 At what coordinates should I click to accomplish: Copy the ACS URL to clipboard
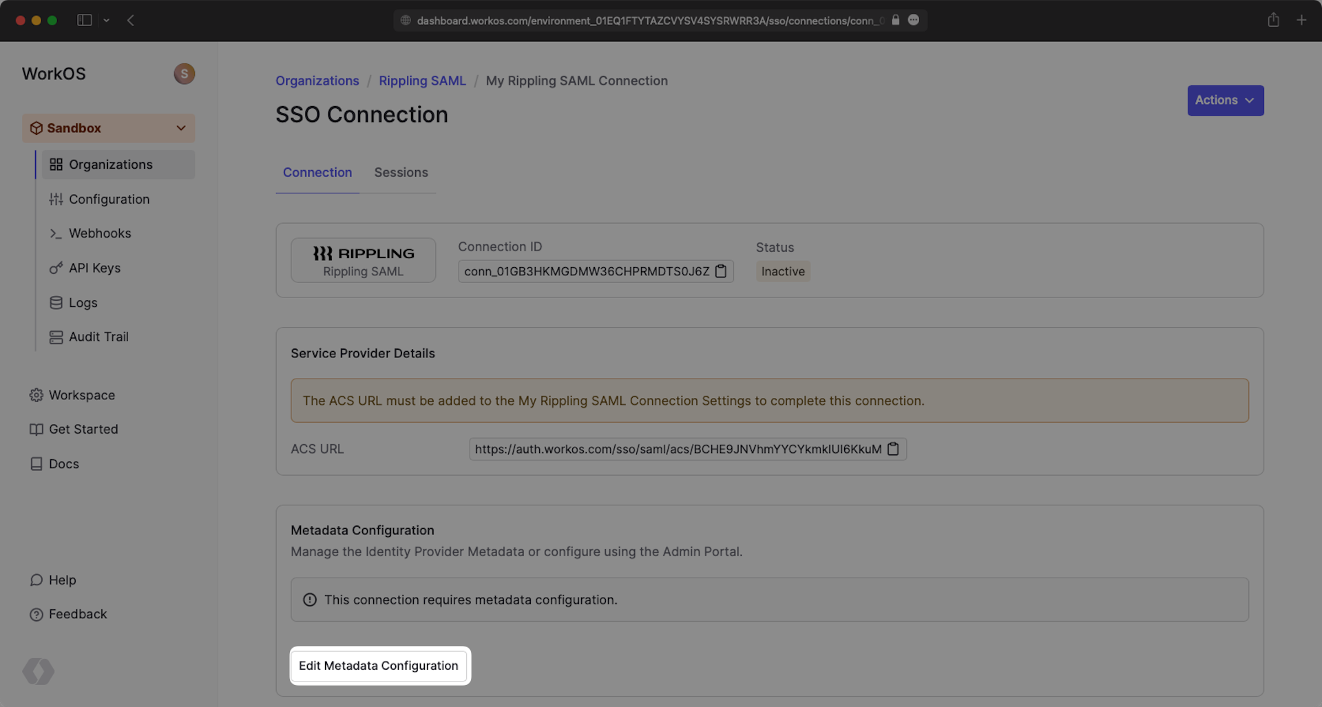tap(893, 449)
